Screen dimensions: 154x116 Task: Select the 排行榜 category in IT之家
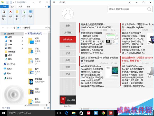click(x=68, y=32)
